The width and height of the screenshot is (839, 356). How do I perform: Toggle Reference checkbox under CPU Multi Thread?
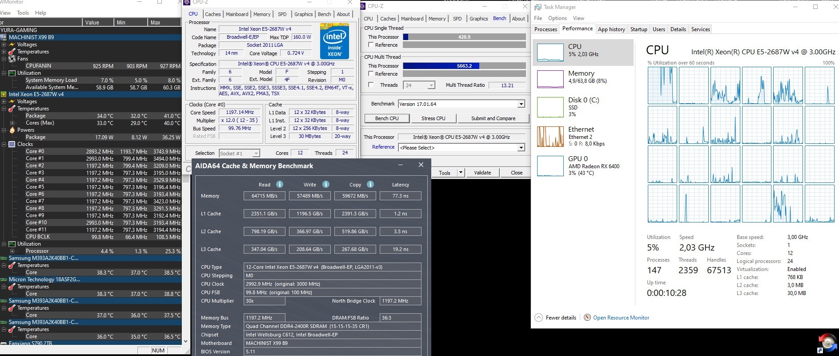click(371, 74)
